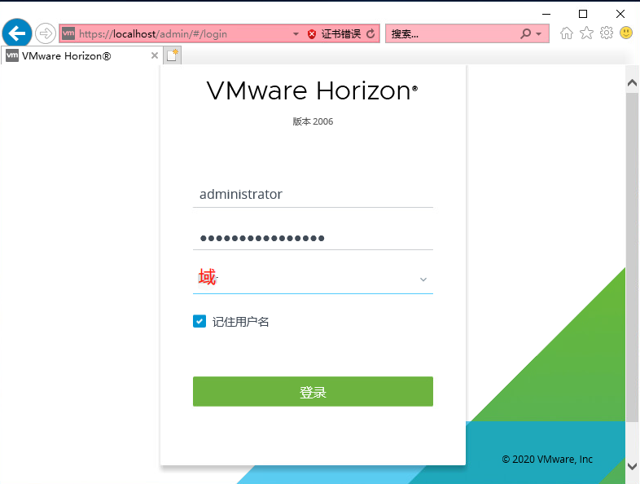Click the forward navigation arrow
640x484 pixels.
(x=46, y=33)
